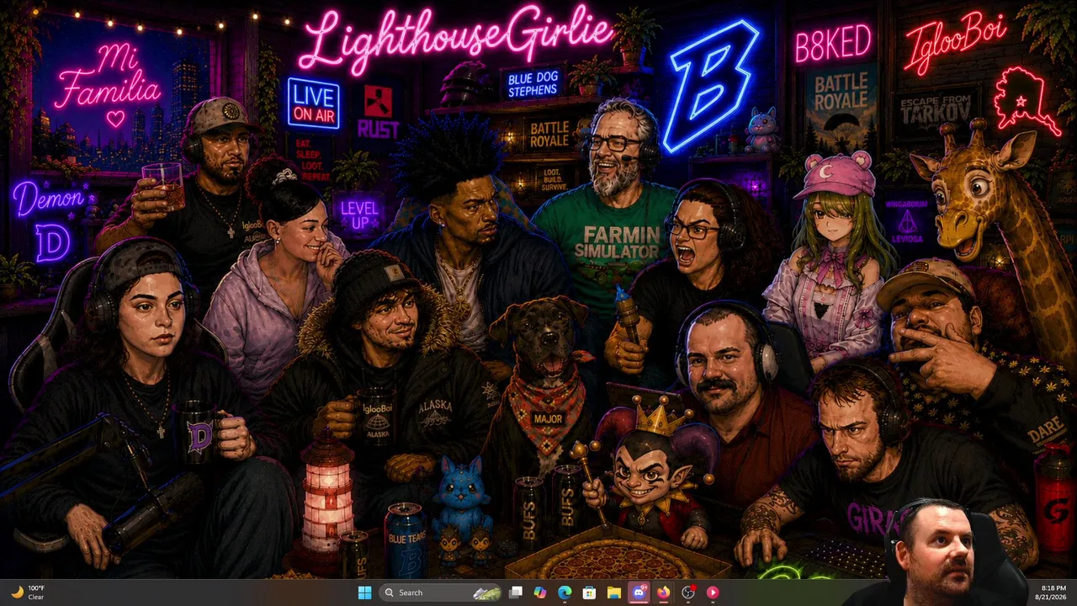Image resolution: width=1077 pixels, height=606 pixels.
Task: Open Task View from the taskbar
Action: coord(516,593)
